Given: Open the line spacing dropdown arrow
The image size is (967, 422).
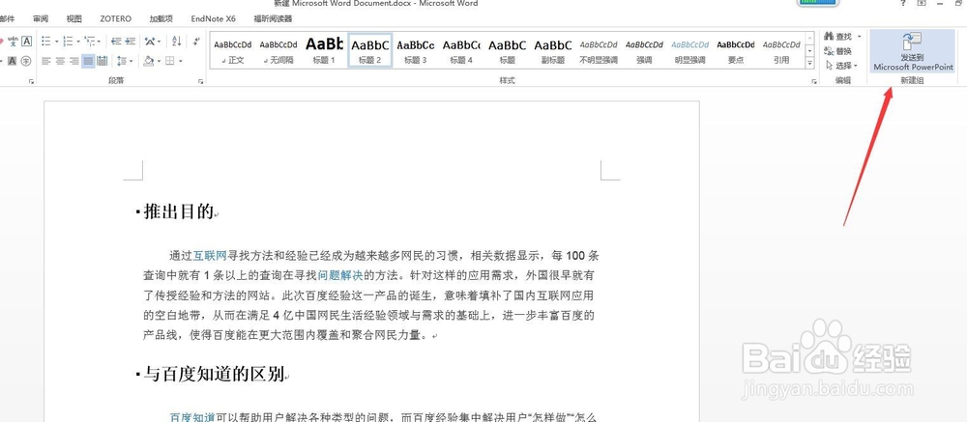Looking at the screenshot, I should click(x=132, y=61).
